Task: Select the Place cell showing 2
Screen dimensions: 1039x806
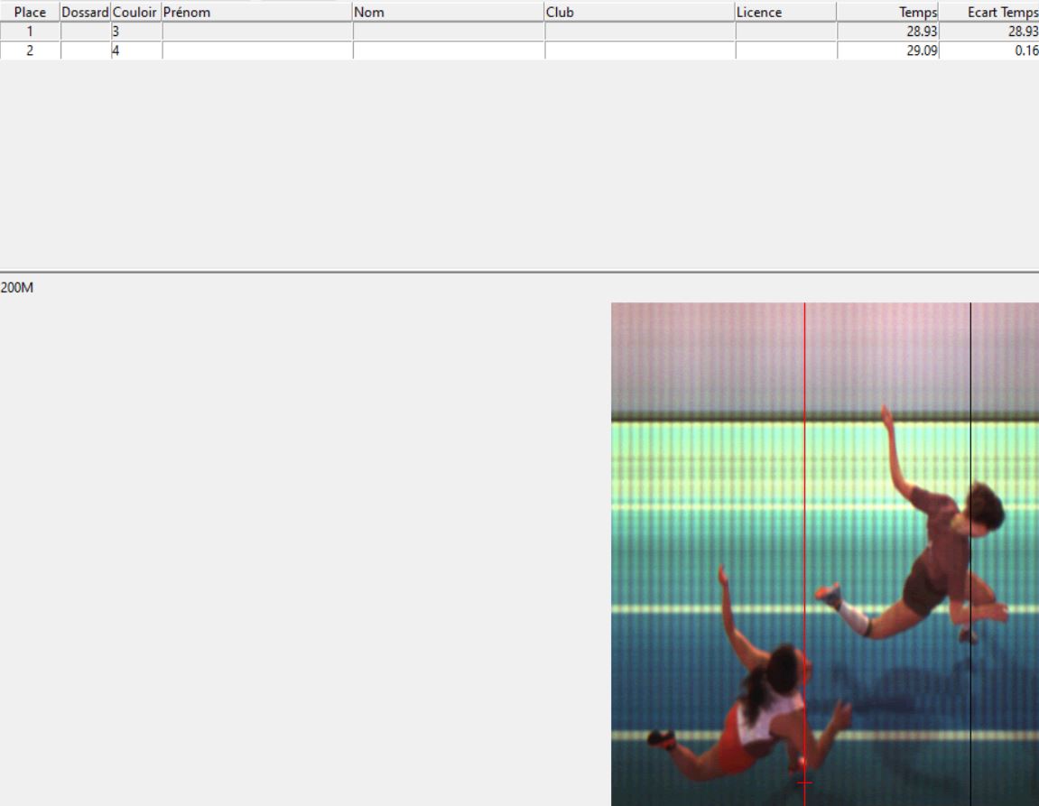Action: click(x=30, y=51)
